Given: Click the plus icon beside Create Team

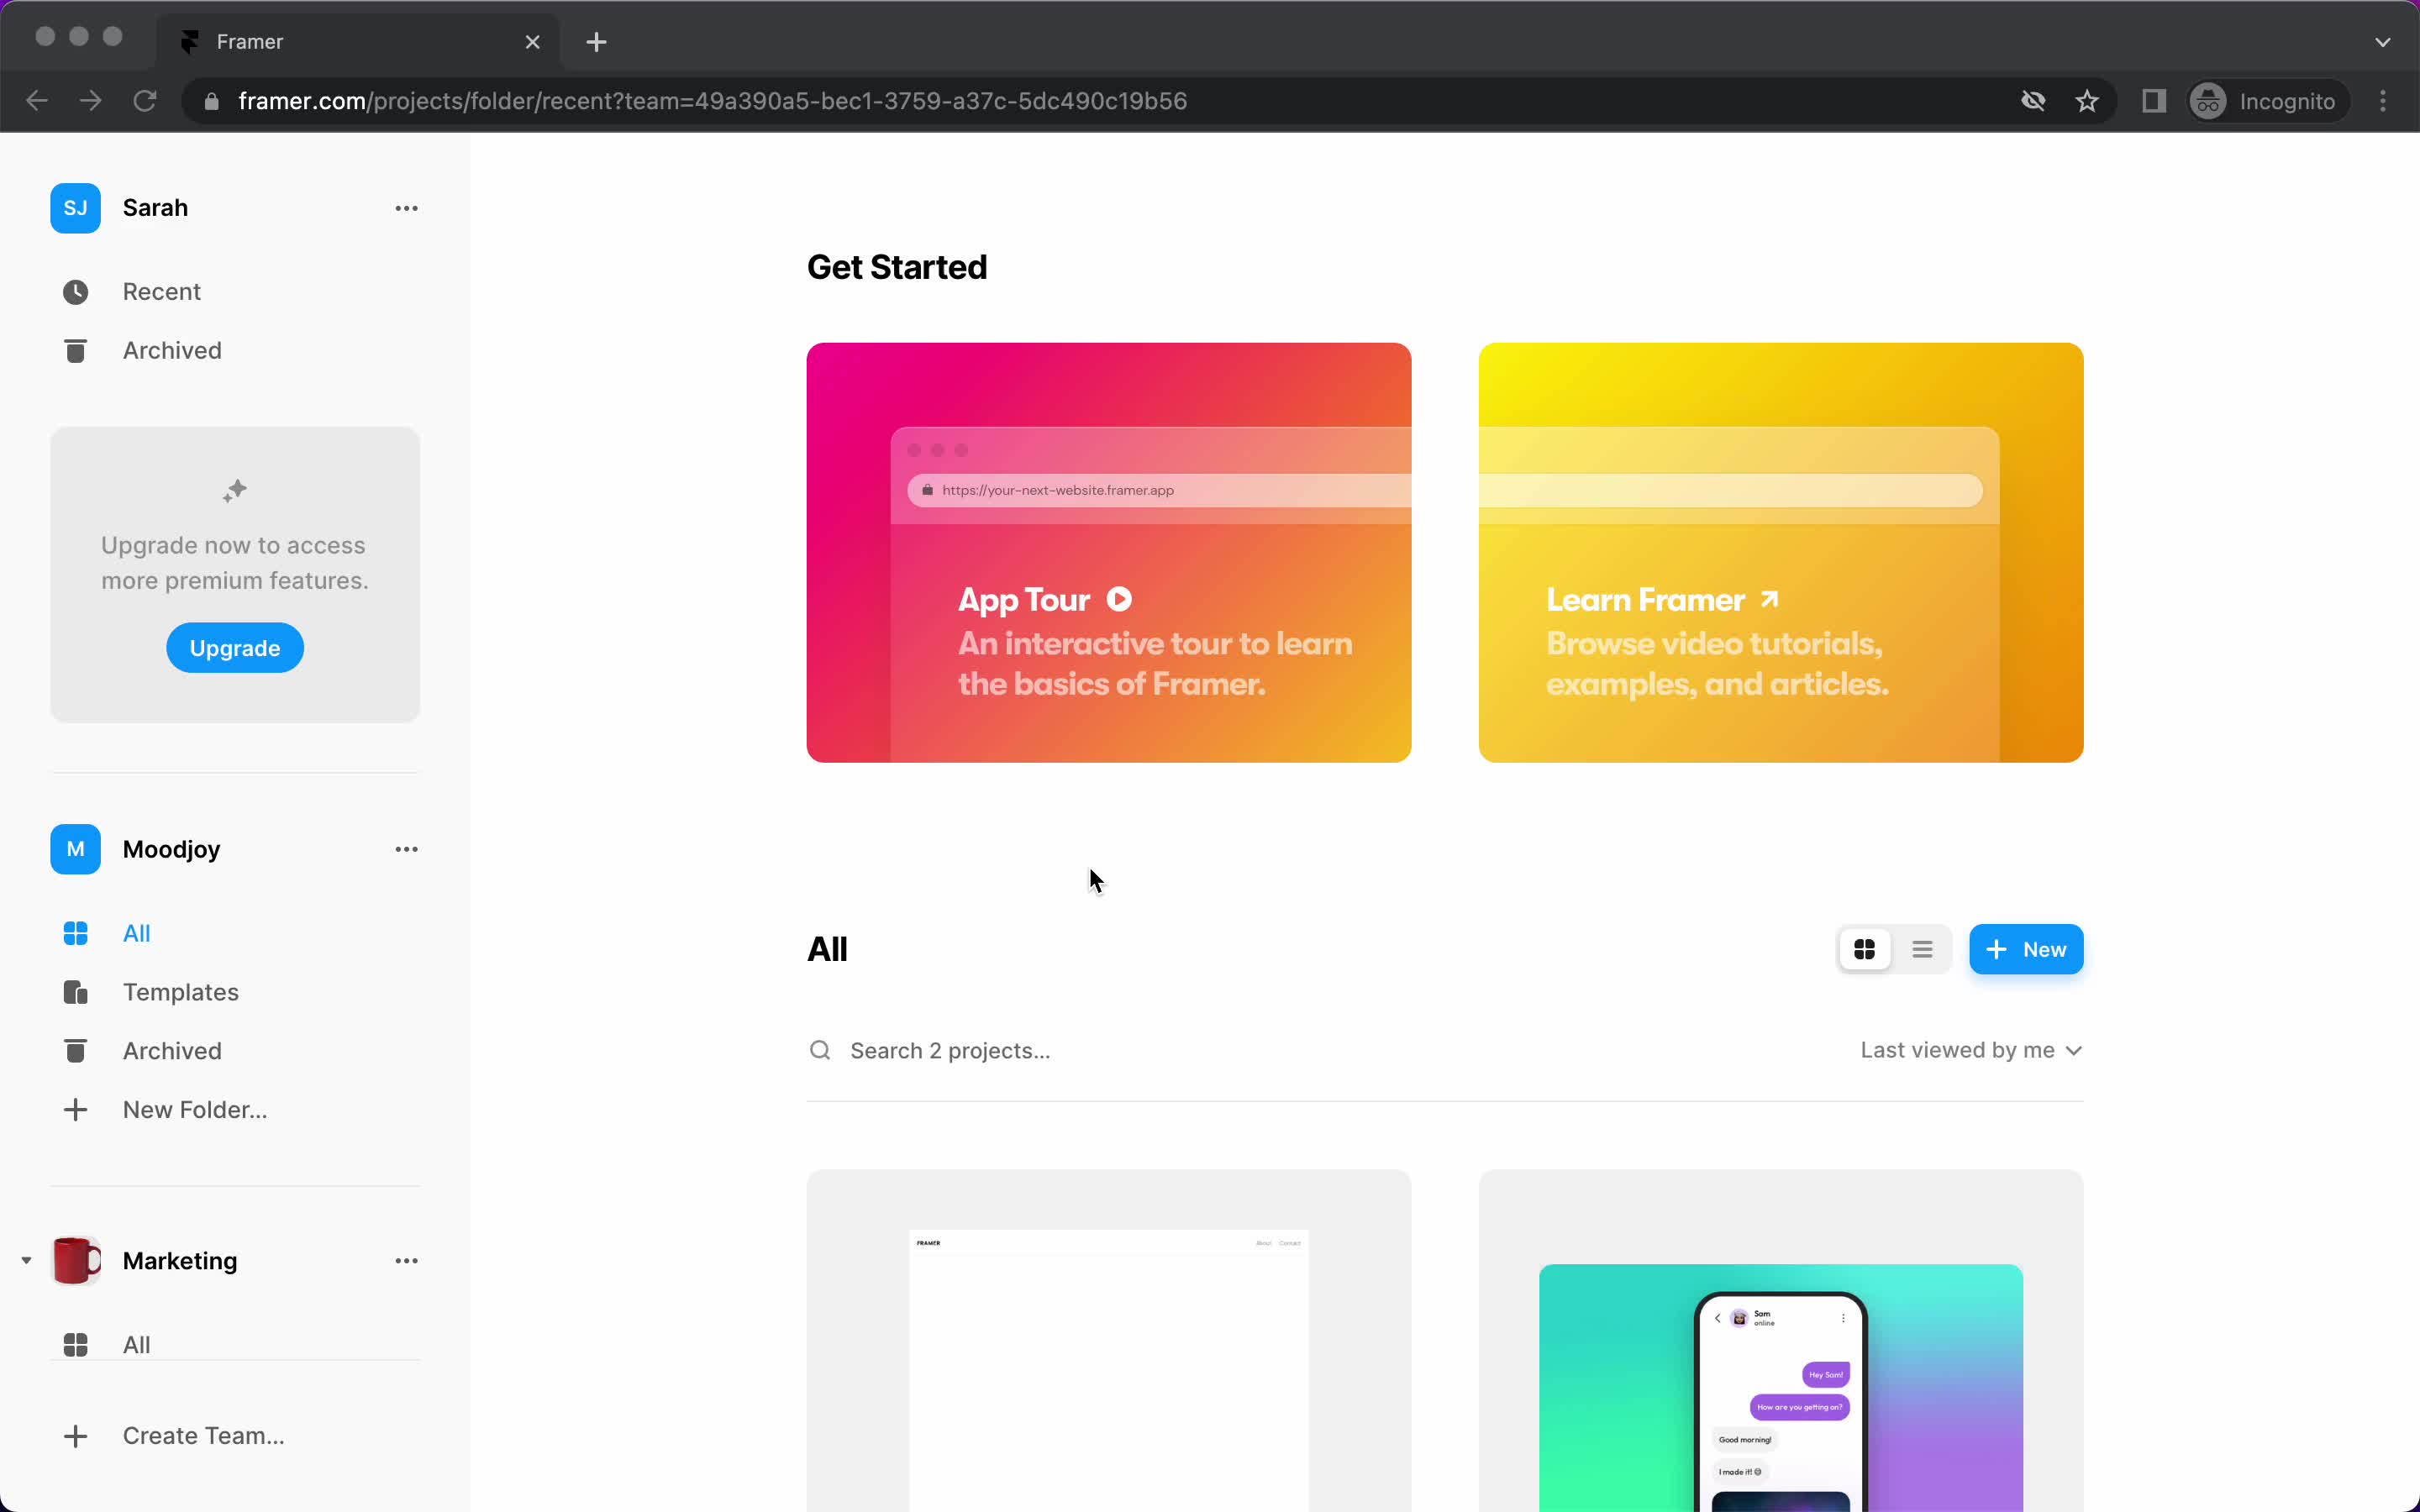Looking at the screenshot, I should click(x=75, y=1437).
